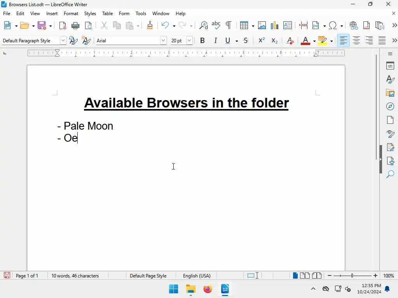Insert an image

(x=262, y=25)
